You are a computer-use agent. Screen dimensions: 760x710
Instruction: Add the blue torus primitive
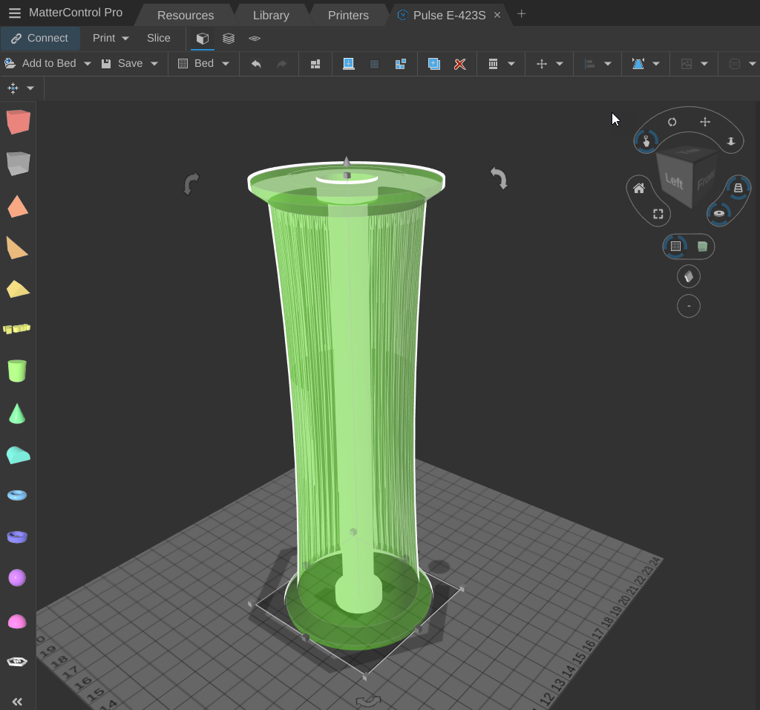[x=17, y=495]
